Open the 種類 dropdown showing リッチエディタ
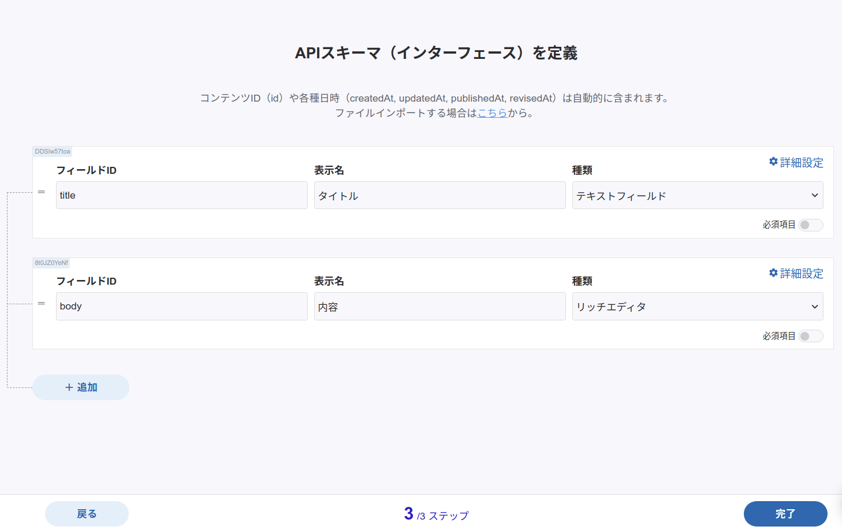Viewport: 842px width, 530px height. [696, 306]
